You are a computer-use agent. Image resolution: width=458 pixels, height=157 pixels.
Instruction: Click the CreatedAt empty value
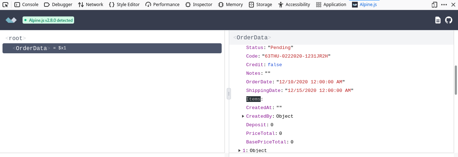click(279, 108)
